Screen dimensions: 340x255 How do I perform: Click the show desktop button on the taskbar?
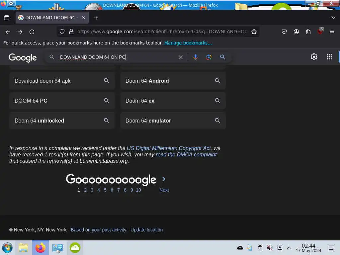[331, 248]
